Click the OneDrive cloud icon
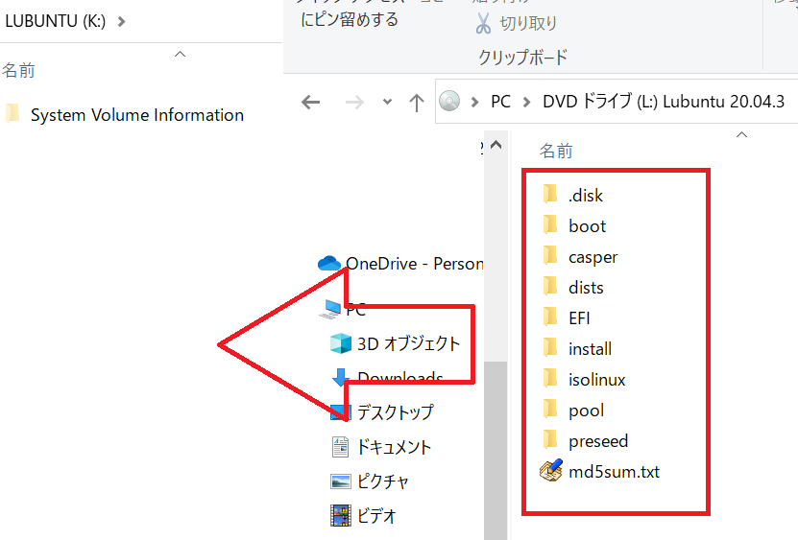The width and height of the screenshot is (798, 540). tap(328, 264)
